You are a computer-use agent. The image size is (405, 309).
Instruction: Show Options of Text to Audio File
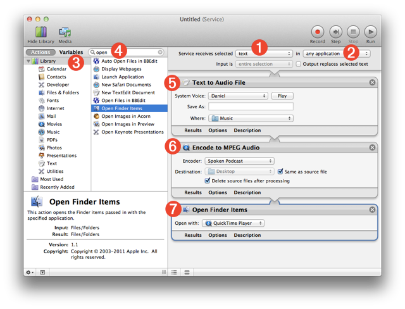(x=218, y=130)
